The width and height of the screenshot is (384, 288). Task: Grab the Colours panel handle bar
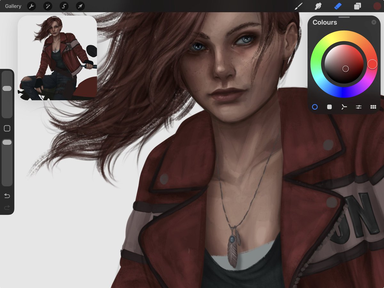[344, 17]
